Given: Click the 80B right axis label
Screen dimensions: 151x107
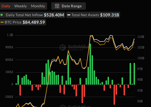Looking at the screenshot, I should (140, 101).
